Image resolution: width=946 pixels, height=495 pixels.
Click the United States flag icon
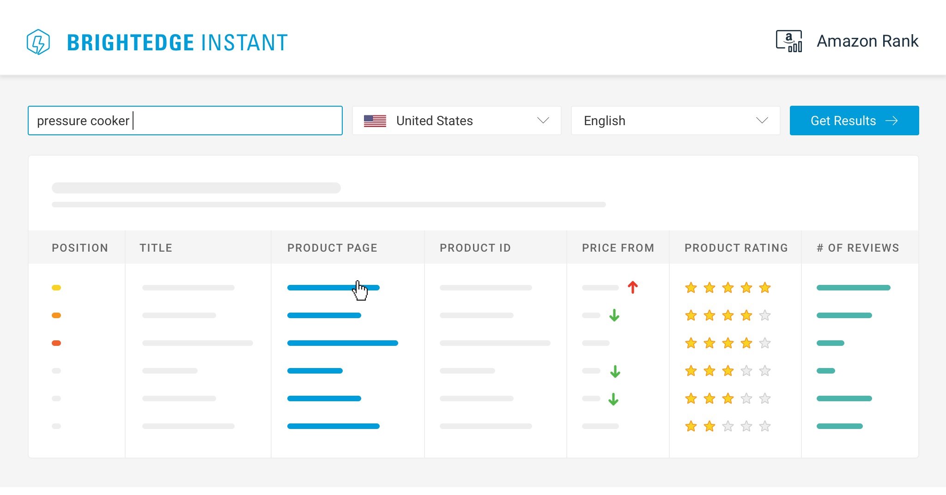375,121
